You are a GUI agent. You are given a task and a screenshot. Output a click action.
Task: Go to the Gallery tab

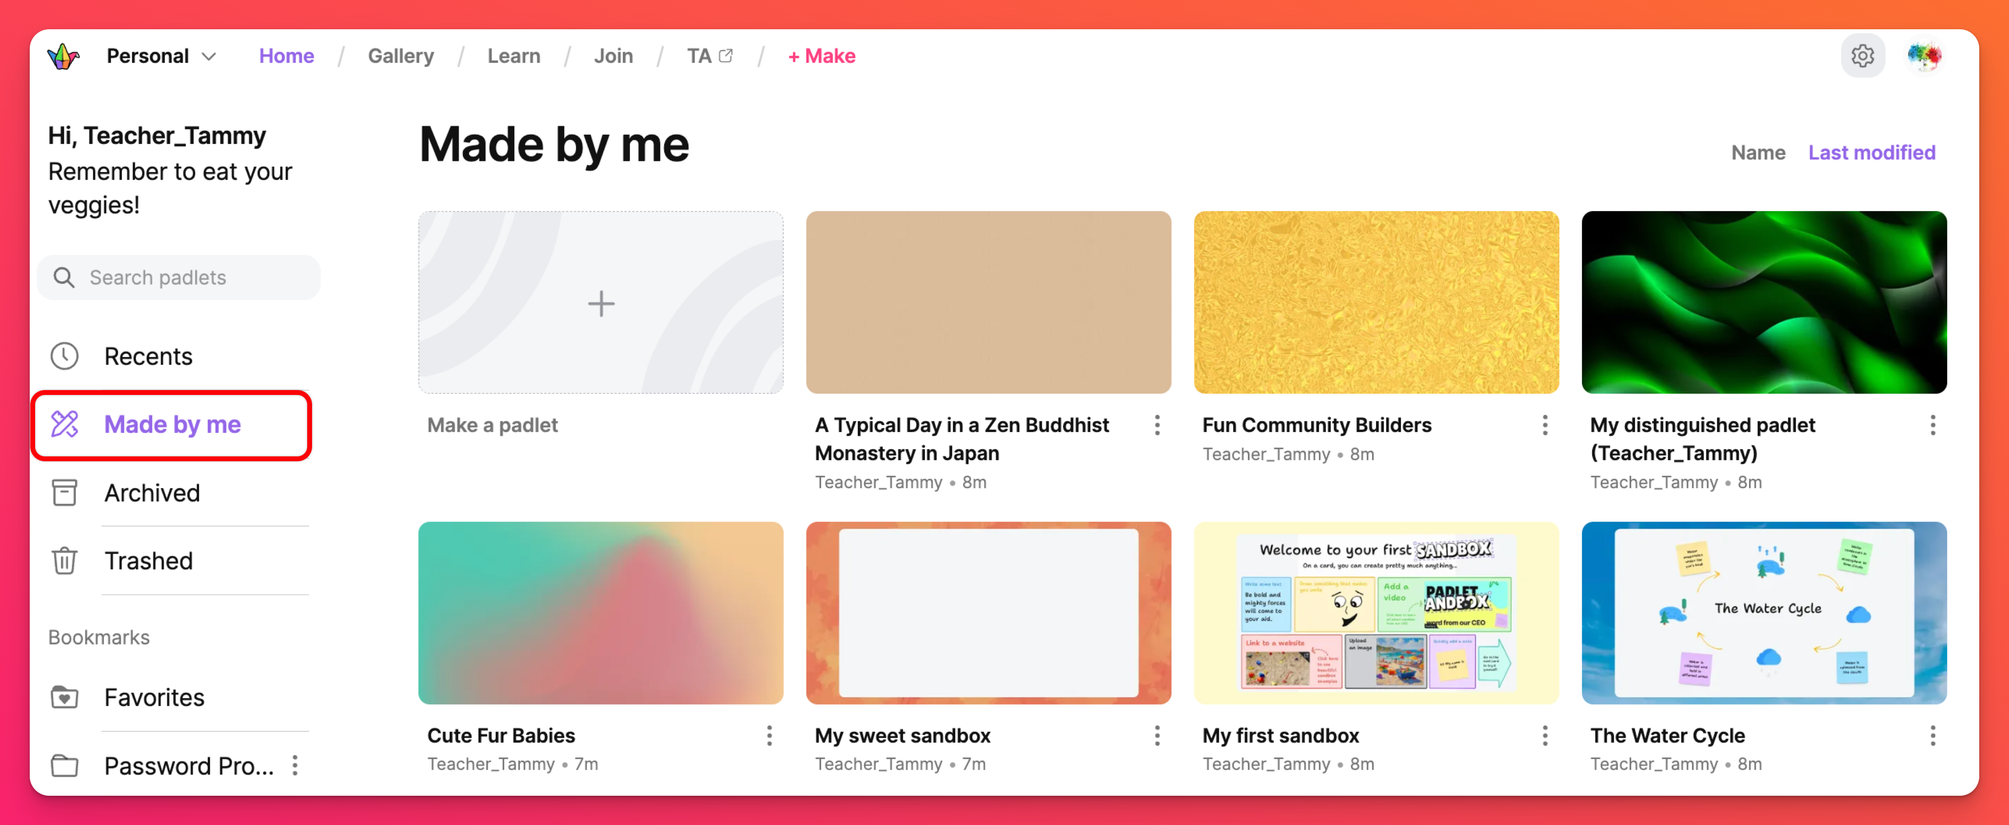(x=400, y=56)
